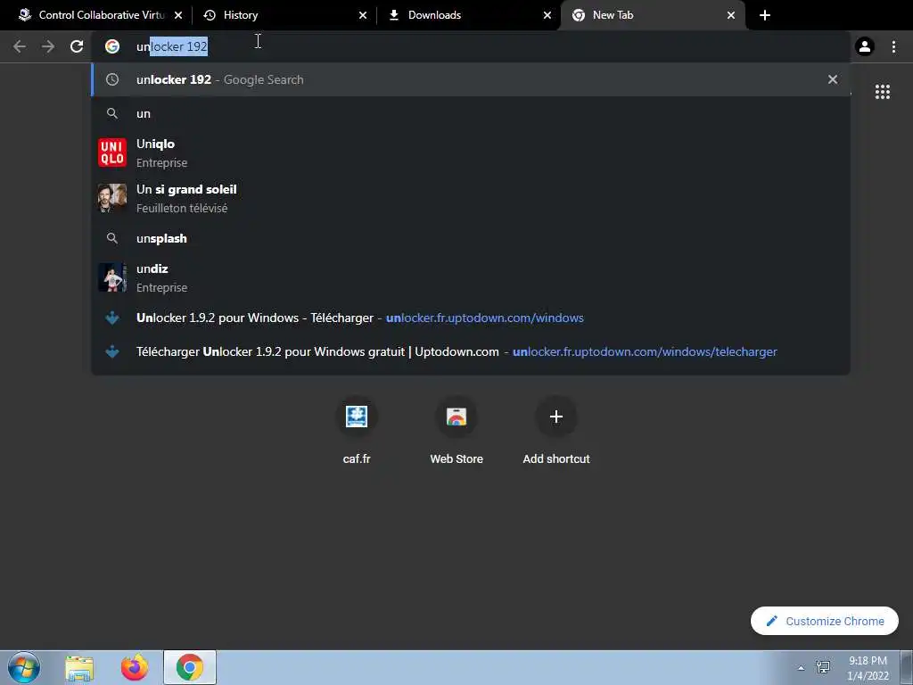Click the network tray icon
The width and height of the screenshot is (913, 685).
[823, 667]
